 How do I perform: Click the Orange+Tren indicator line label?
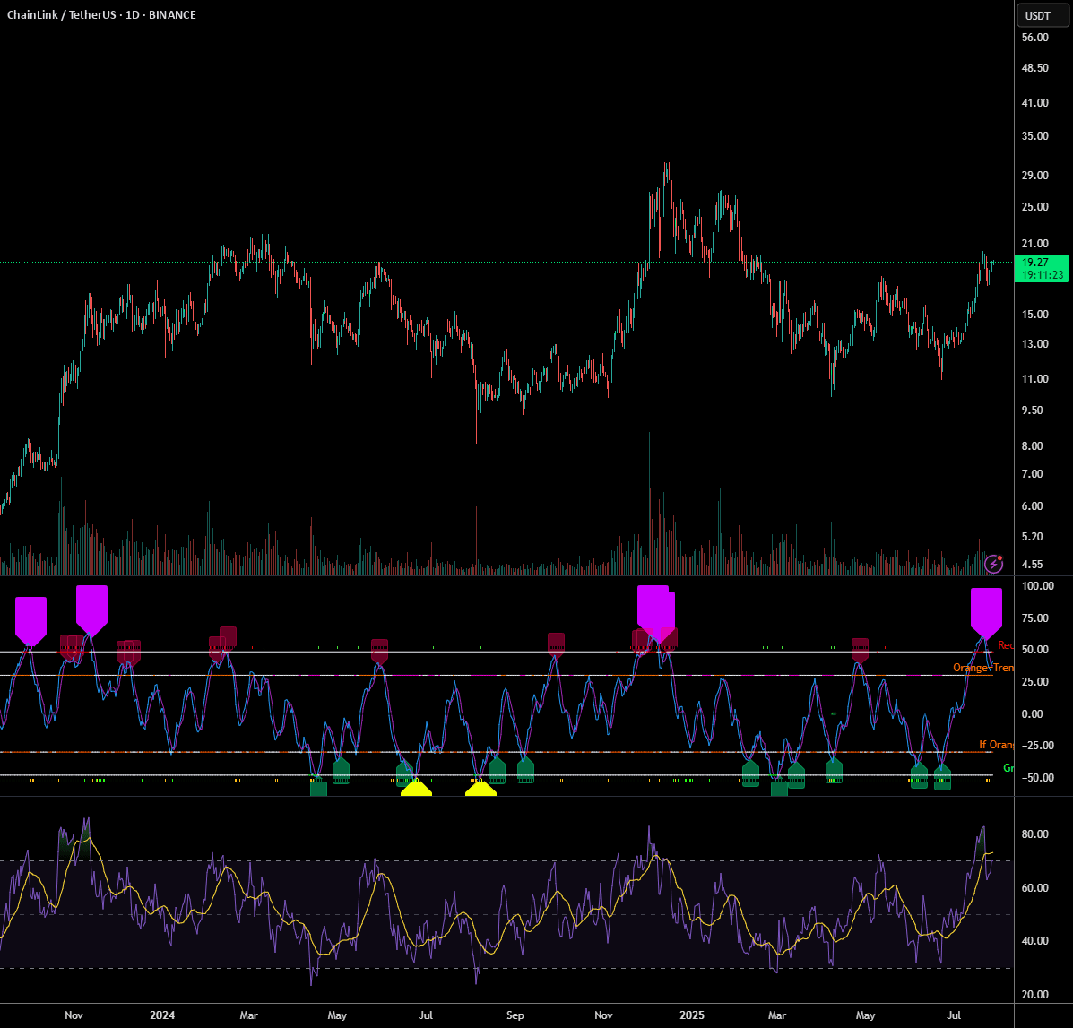point(983,668)
